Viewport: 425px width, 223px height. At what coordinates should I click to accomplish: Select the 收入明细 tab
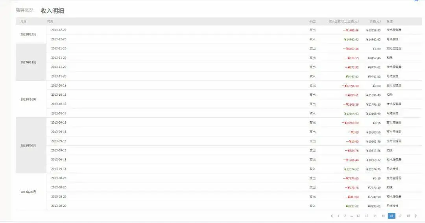(52, 11)
